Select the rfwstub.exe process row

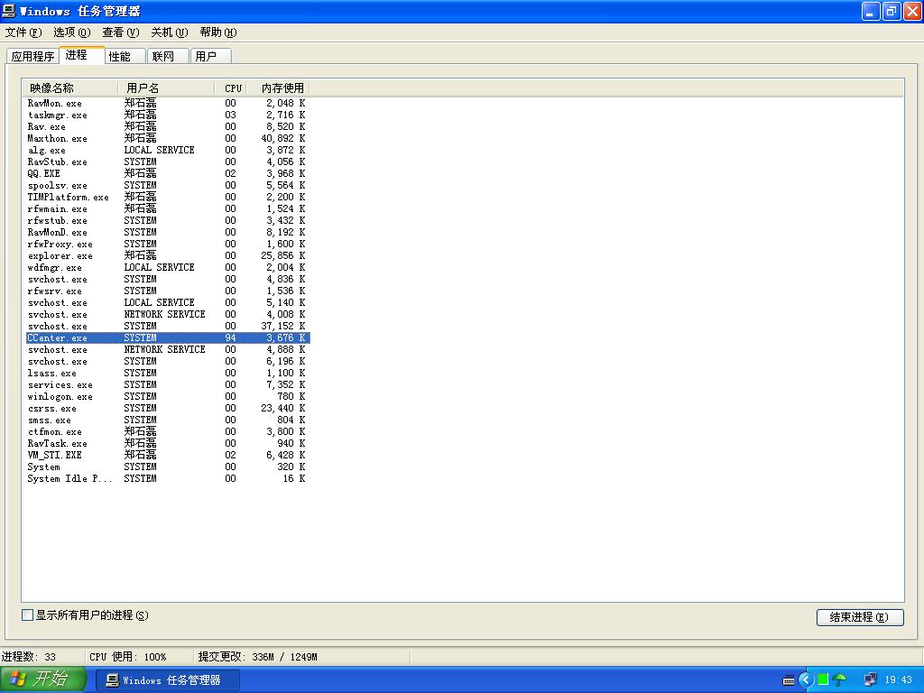[167, 221]
